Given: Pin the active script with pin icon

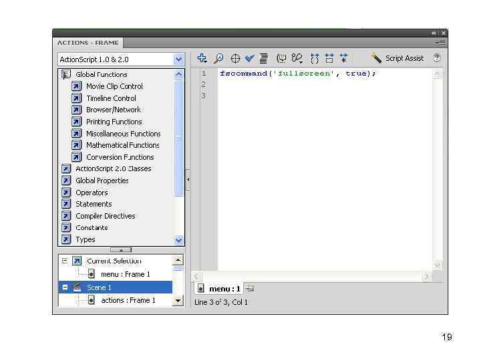Looking at the screenshot, I should [x=251, y=289].
